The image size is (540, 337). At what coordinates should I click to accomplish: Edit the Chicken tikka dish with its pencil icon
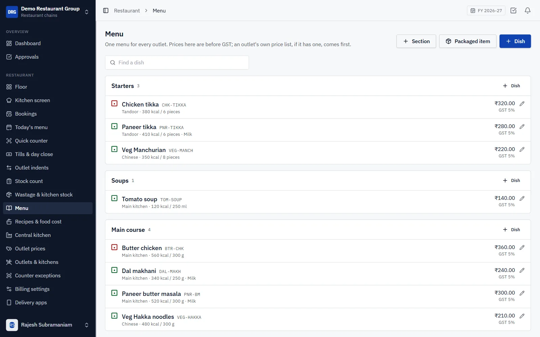pos(522,103)
